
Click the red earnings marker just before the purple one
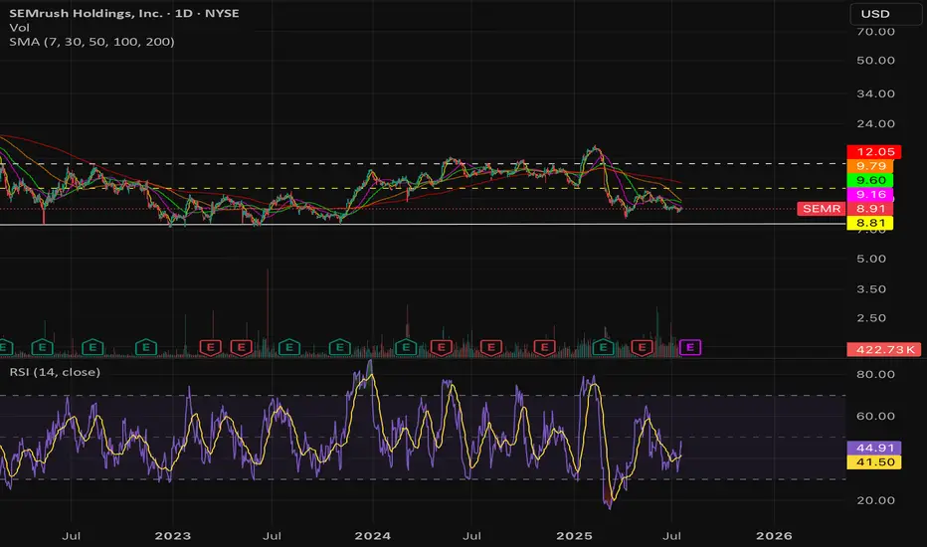coord(643,347)
